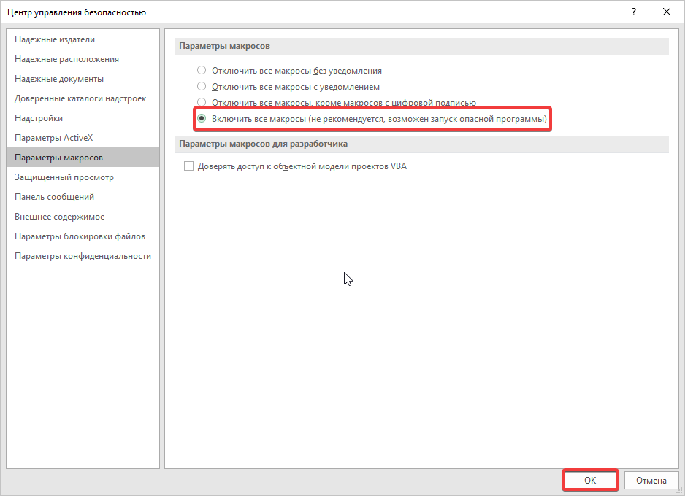Select disable all macros without notification

(202, 71)
